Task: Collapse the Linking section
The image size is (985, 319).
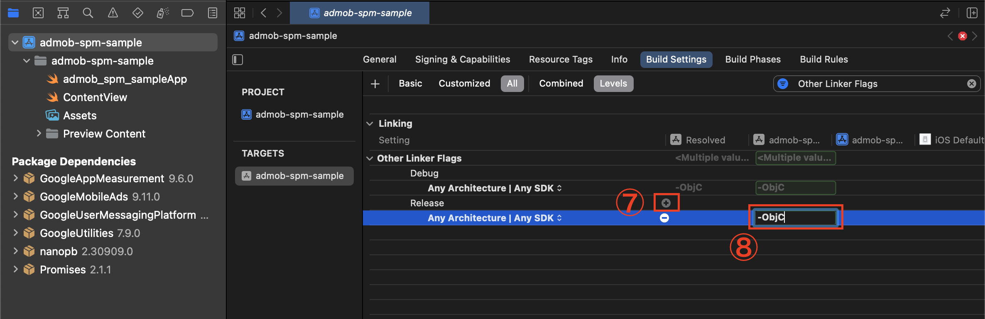Action: click(370, 123)
